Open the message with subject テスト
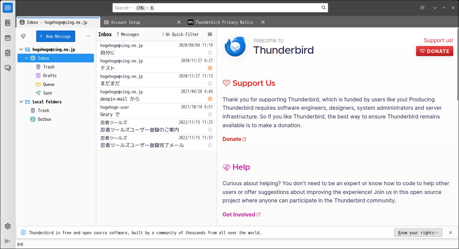Viewport: 459px width, 249px height. click(x=156, y=65)
